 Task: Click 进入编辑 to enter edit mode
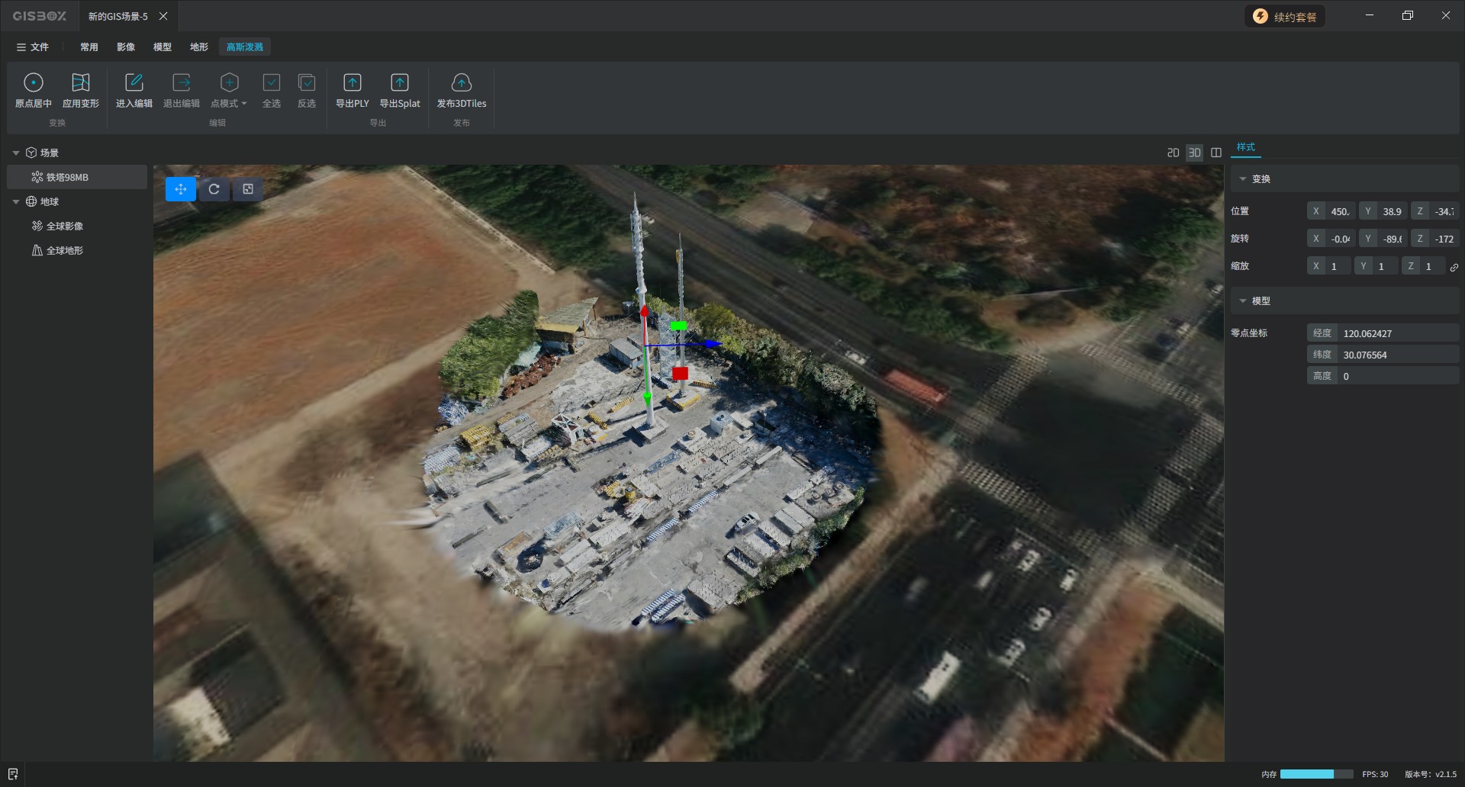[x=134, y=82]
